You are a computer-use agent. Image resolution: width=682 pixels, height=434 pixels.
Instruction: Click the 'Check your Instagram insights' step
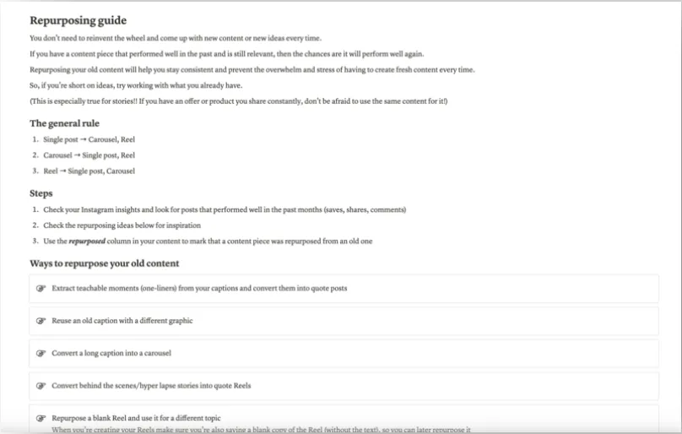225,209
